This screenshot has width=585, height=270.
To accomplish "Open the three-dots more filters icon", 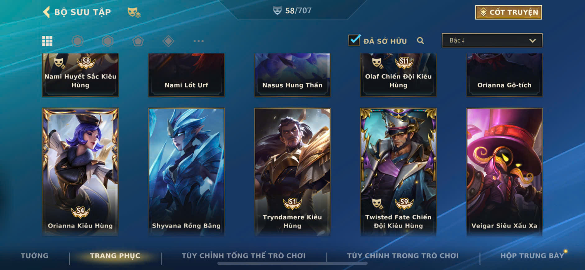I will pyautogui.click(x=199, y=41).
